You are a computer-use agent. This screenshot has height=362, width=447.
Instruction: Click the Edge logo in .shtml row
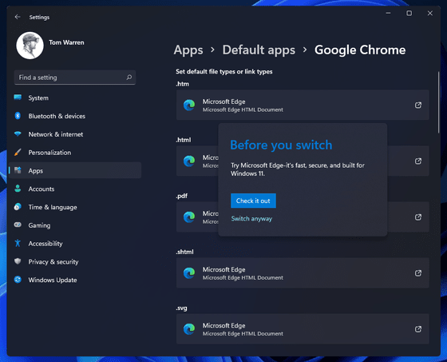pos(189,273)
